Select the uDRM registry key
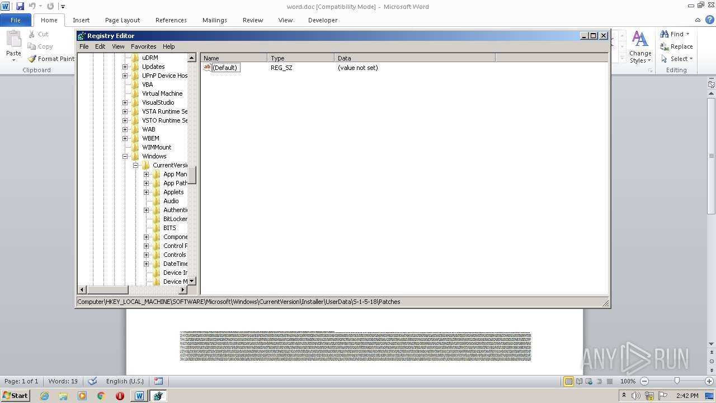The width and height of the screenshot is (716, 403). 150,58
